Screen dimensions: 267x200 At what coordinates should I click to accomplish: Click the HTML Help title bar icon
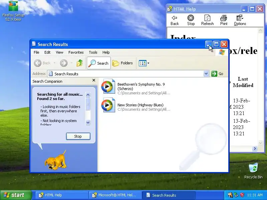click(170, 9)
